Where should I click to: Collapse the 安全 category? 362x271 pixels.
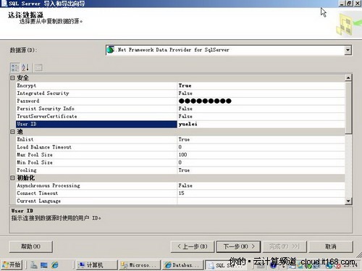pos(12,78)
